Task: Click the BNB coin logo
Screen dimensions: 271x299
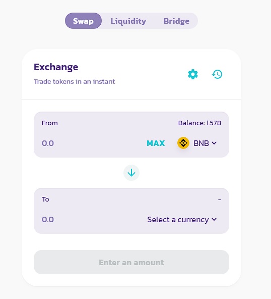Action: click(x=183, y=143)
